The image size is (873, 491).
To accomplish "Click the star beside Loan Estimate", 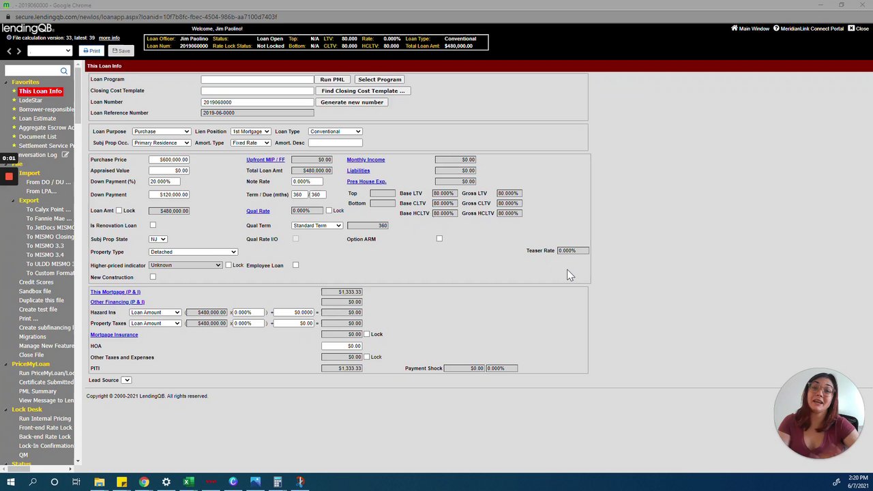I will point(14,119).
